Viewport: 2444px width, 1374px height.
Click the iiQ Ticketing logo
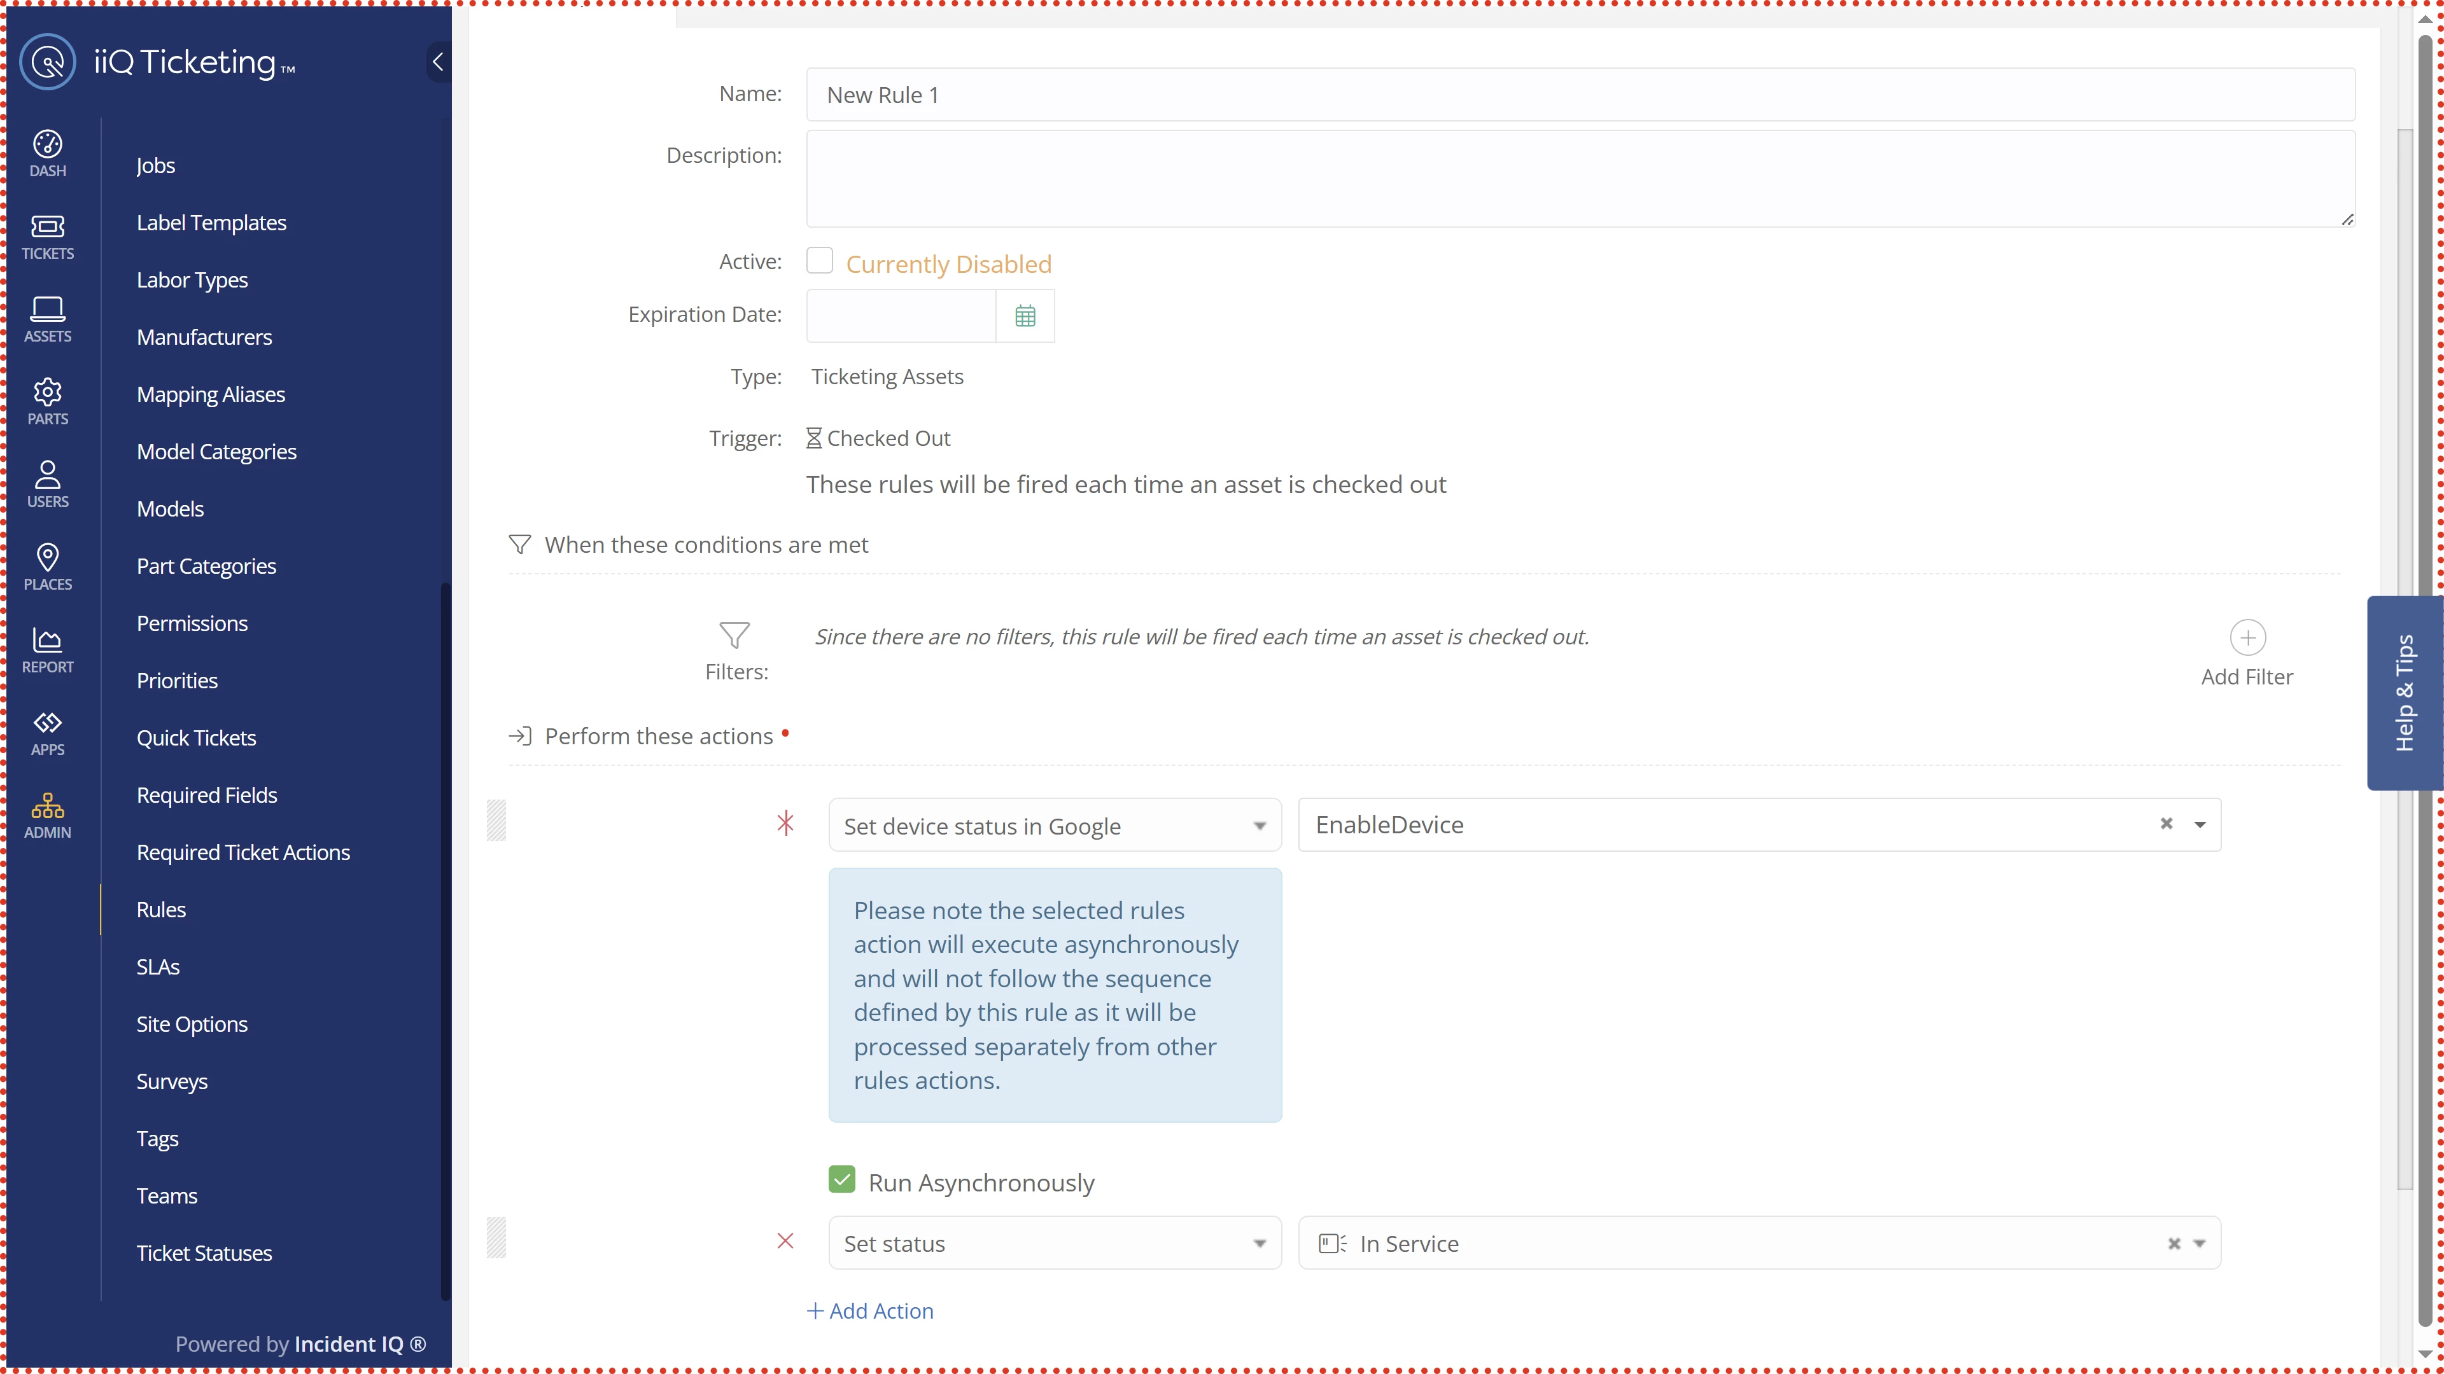click(157, 62)
